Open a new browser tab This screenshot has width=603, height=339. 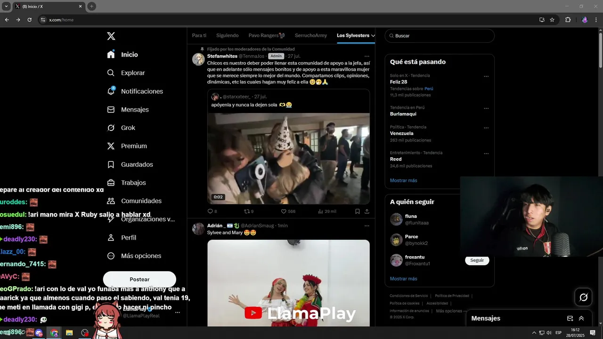click(91, 6)
